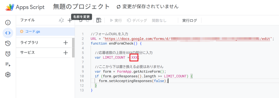Click the redo arrow in toolbar

[87, 21]
